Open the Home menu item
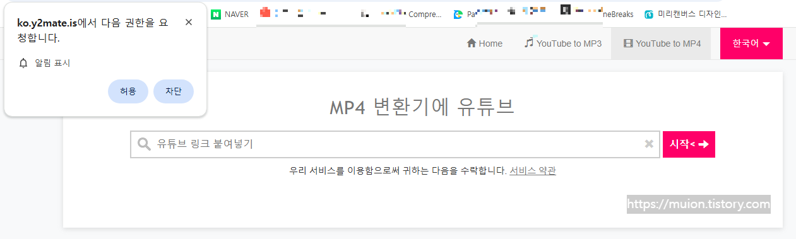This screenshot has height=239, width=796. pyautogui.click(x=485, y=44)
